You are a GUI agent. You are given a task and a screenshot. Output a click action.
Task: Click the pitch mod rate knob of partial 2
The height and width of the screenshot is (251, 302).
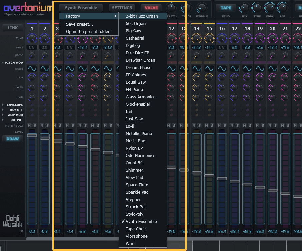pos(44,77)
